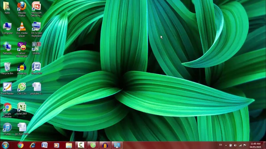266x149 pixels.
Task: Select the Yahoo! Messenger shortcut
Action: click(x=22, y=49)
